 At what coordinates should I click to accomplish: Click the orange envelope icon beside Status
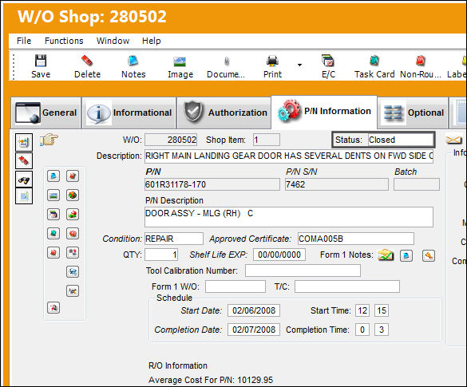[x=454, y=140]
